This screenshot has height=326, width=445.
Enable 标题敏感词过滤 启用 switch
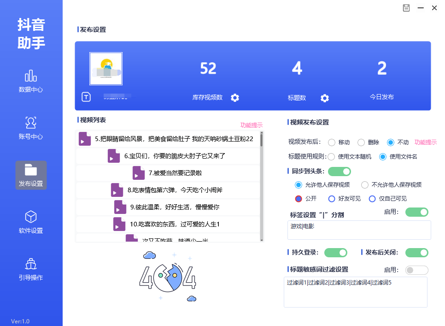(416, 270)
